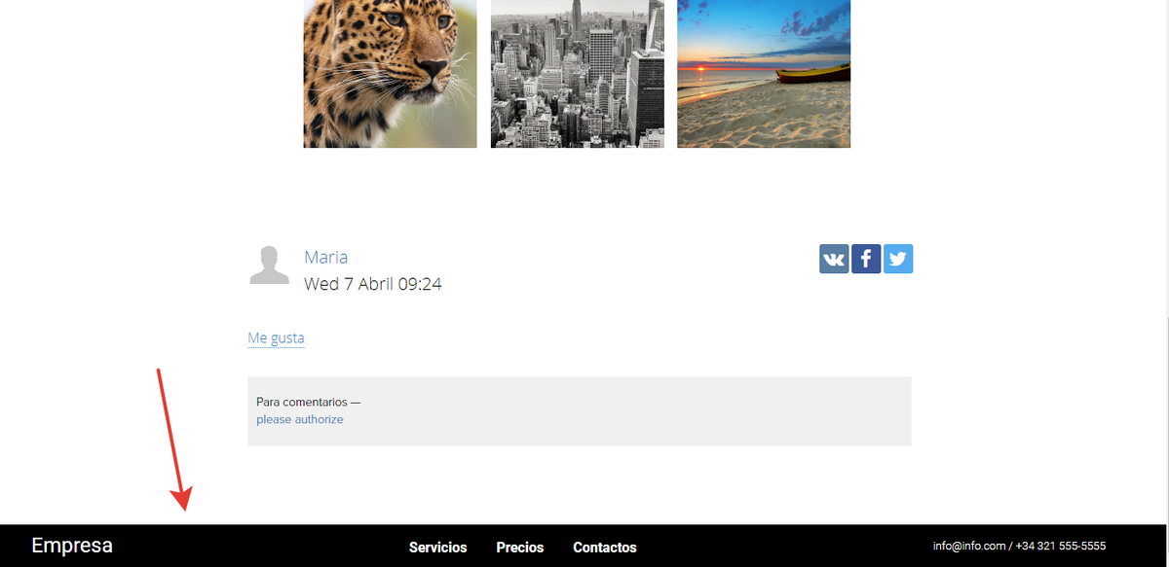Image resolution: width=1169 pixels, height=567 pixels.
Task: Click the Me gusta like link
Action: [x=276, y=338]
